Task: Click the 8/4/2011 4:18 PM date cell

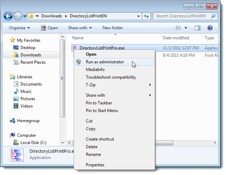Action: pos(179,55)
